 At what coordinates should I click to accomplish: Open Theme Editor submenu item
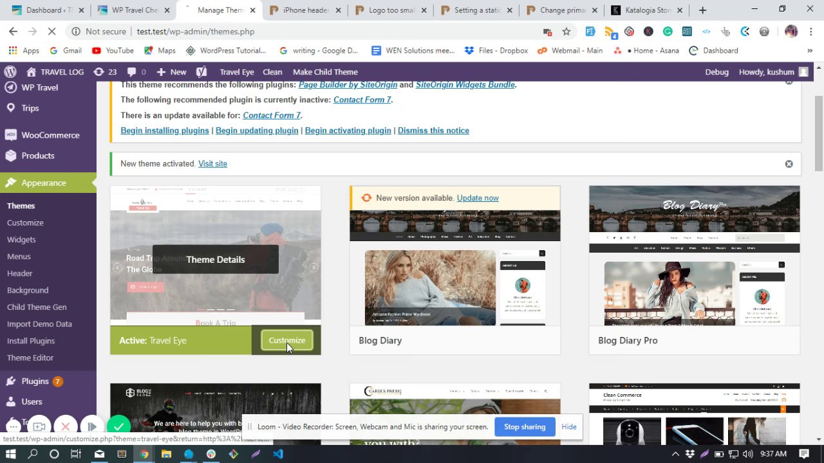click(x=30, y=358)
